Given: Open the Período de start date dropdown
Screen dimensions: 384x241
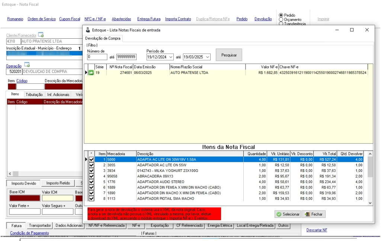Looking at the screenshot, I should 171,57.
